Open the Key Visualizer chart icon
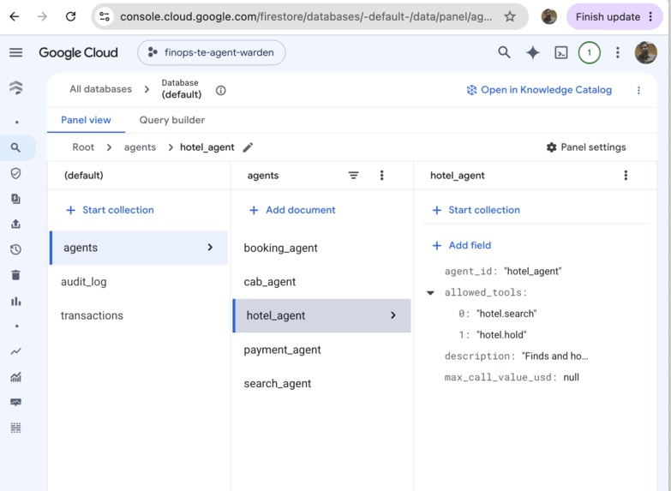Viewport: 671px width, 491px height. 15,377
